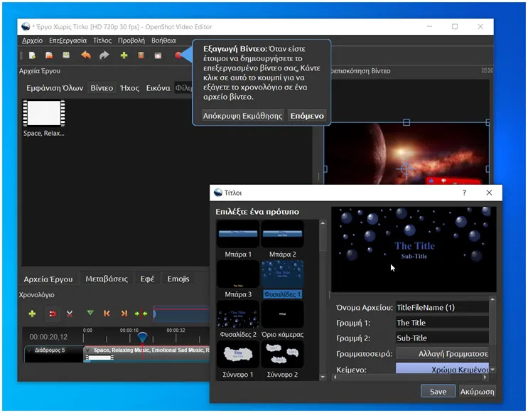Click the help question mark in Τίτλοι dialog
This screenshot has height=413, width=528.
pyautogui.click(x=464, y=193)
